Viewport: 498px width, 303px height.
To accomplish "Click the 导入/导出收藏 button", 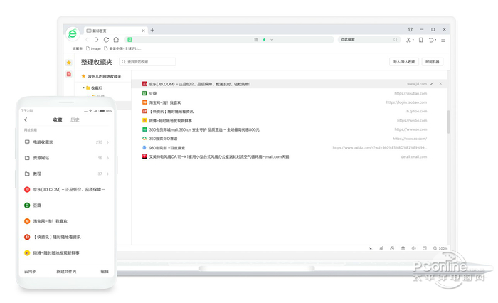I will point(404,62).
